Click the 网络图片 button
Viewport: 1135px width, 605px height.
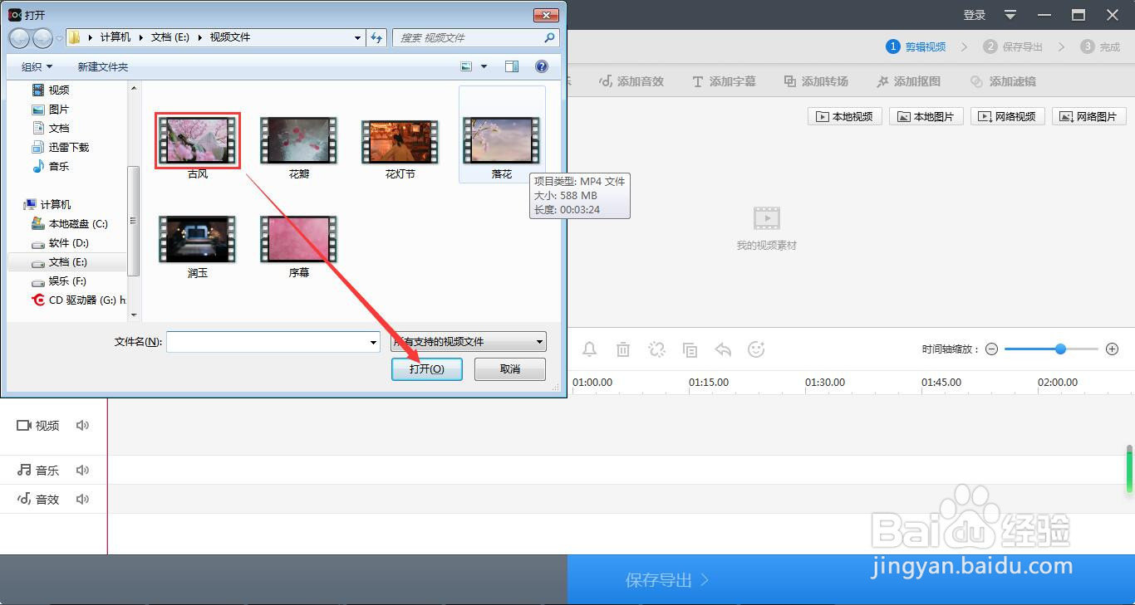click(1089, 116)
